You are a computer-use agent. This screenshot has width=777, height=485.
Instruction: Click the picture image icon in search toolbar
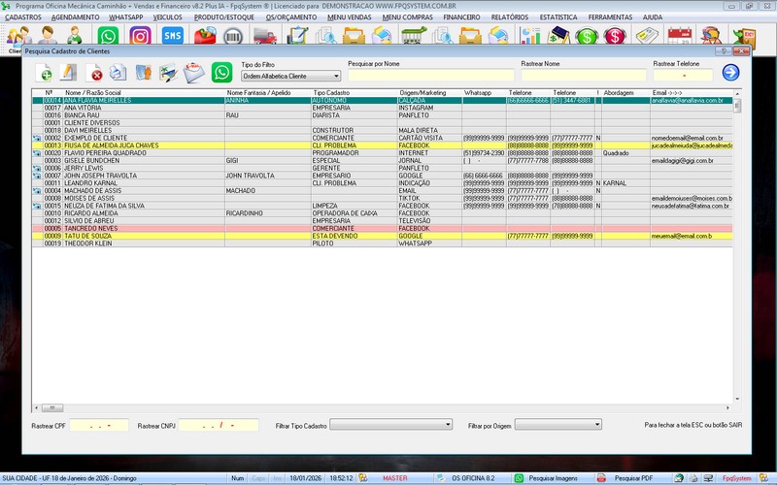coord(168,73)
